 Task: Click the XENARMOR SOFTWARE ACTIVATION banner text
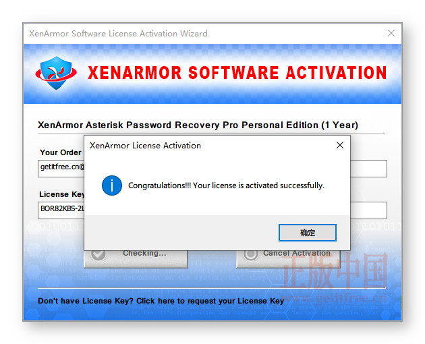[237, 73]
